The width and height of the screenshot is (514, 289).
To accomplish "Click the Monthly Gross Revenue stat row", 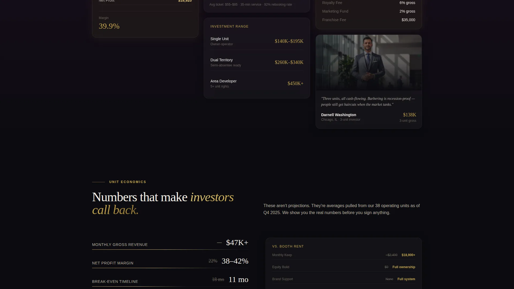I will [170, 243].
